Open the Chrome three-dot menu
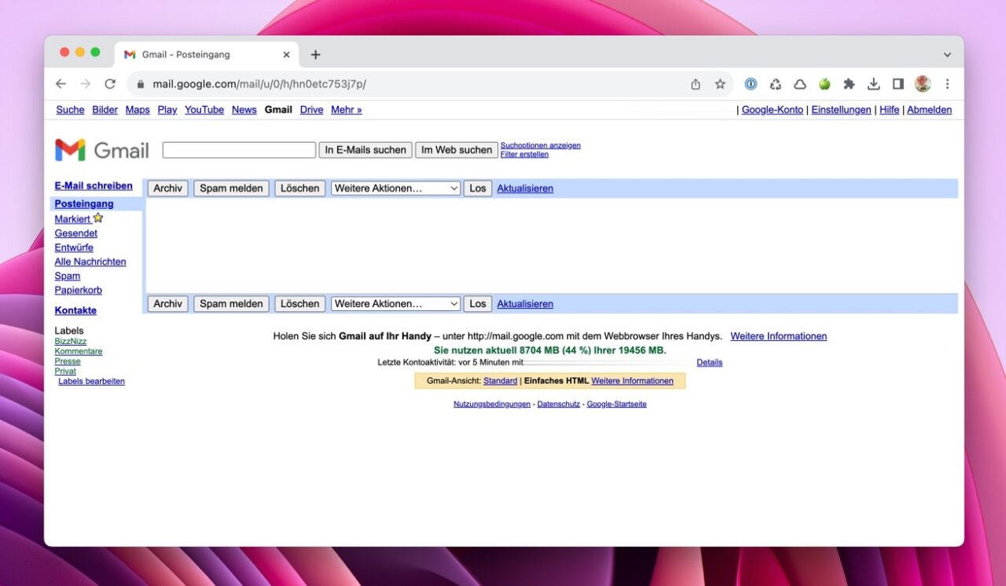 tap(947, 84)
